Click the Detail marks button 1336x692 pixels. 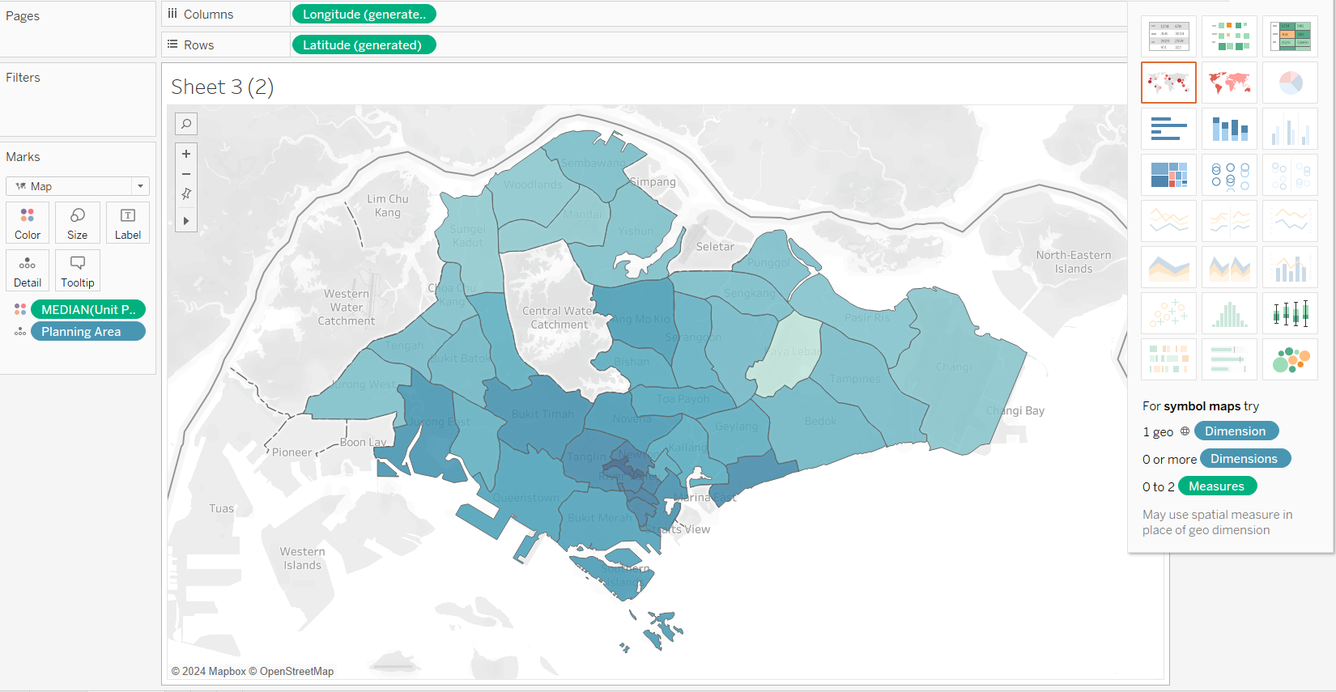[x=28, y=270]
